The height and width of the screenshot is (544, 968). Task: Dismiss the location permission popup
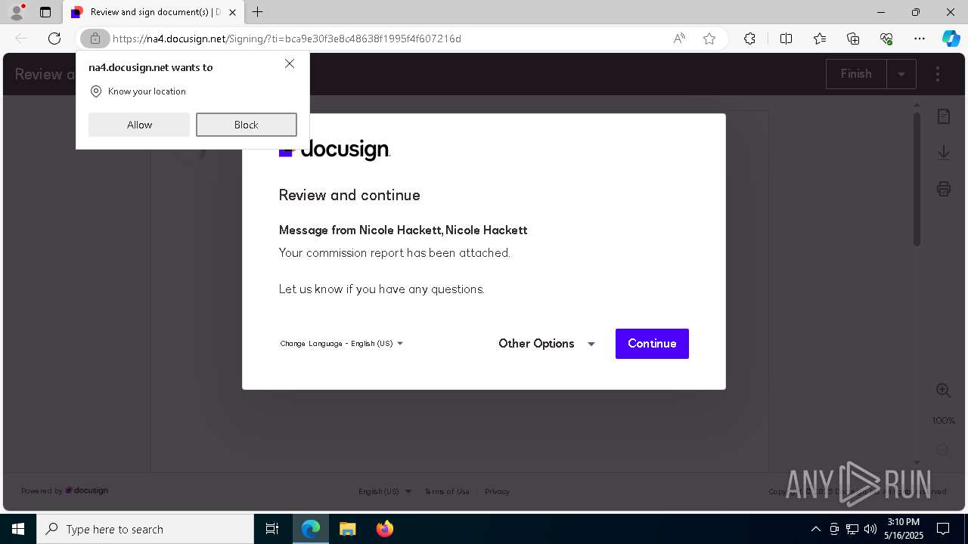coord(290,64)
